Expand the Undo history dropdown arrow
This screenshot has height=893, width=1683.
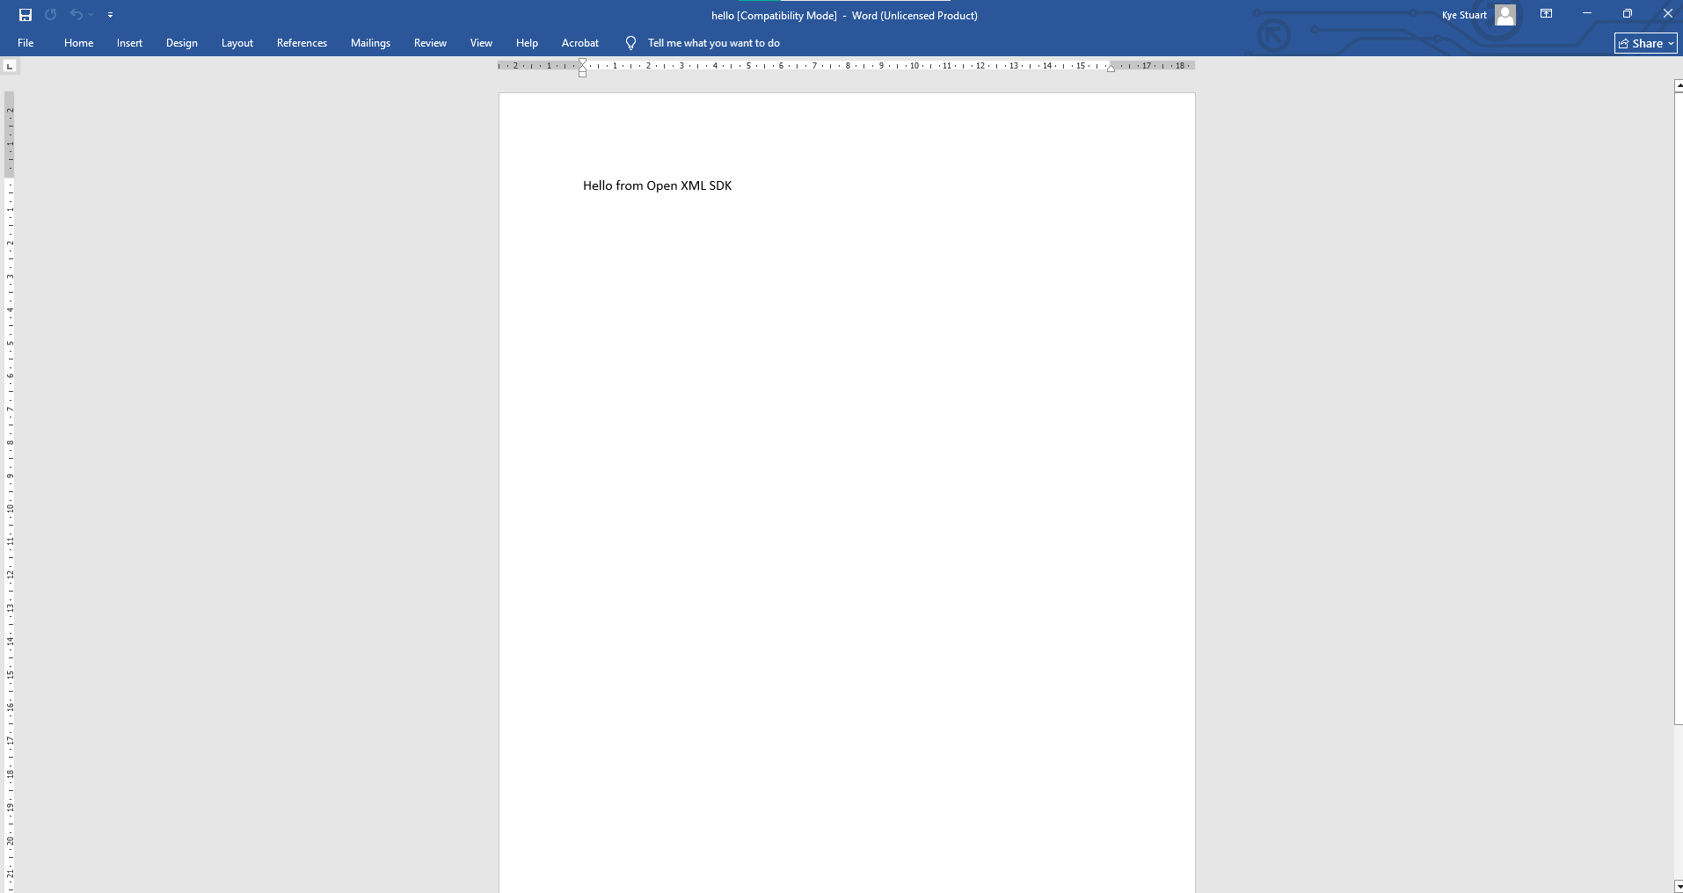(91, 15)
